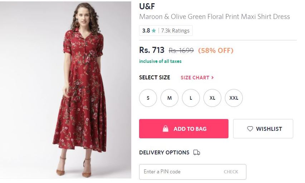Focus the Enter a PIN code field
Screen dimensions: 305x183
tap(179, 172)
